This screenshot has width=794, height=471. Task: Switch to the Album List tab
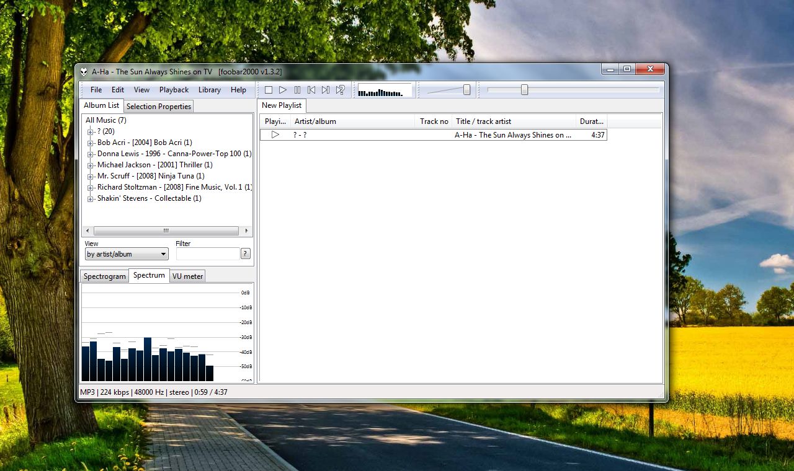[102, 105]
